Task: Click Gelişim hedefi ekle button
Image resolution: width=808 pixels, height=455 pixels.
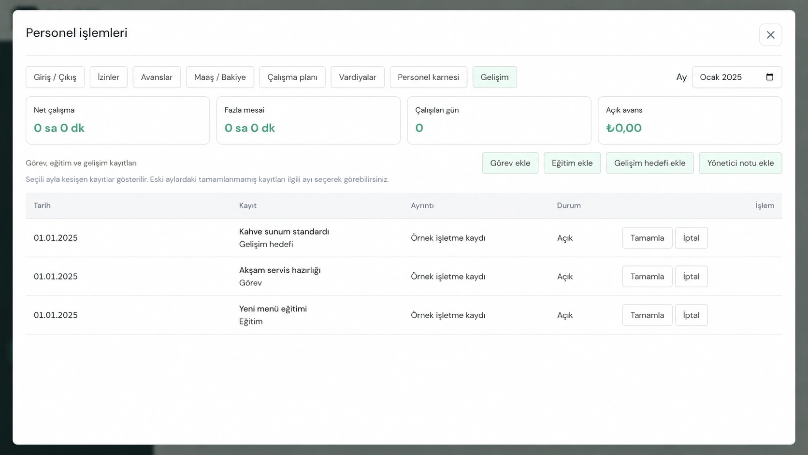Action: (x=650, y=163)
